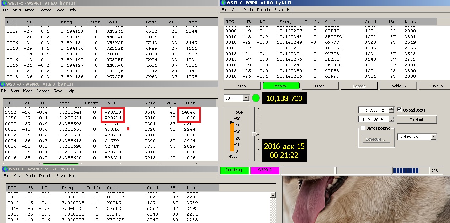Click the Tx Pct 20 % spin box
This screenshot has width=450, height=223.
376,120
